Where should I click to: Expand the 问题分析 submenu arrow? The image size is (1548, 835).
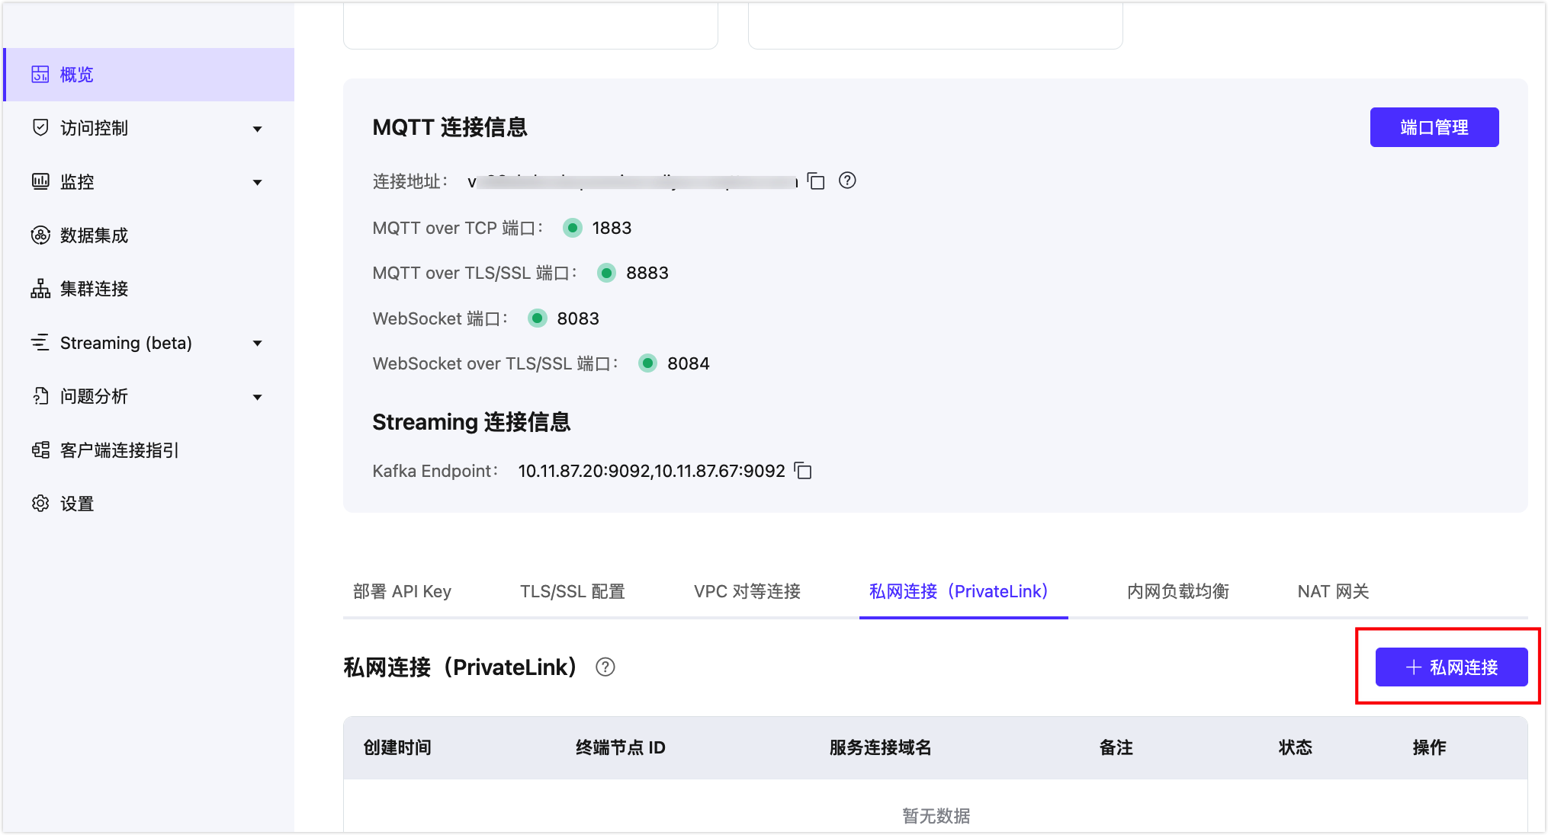(258, 397)
